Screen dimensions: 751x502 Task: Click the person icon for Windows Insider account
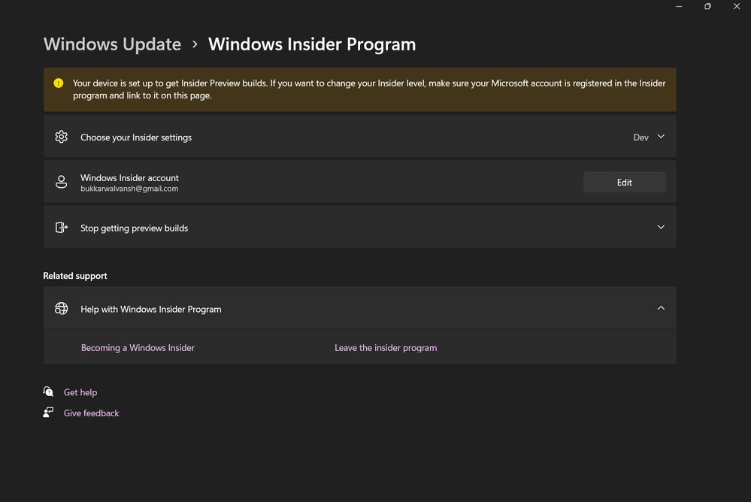pos(62,182)
